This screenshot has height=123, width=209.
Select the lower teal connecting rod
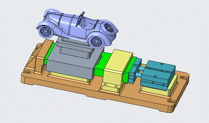[x=139, y=75]
